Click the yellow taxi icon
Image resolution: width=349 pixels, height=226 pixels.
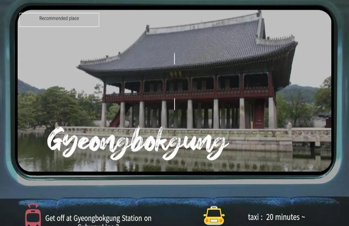(x=214, y=216)
